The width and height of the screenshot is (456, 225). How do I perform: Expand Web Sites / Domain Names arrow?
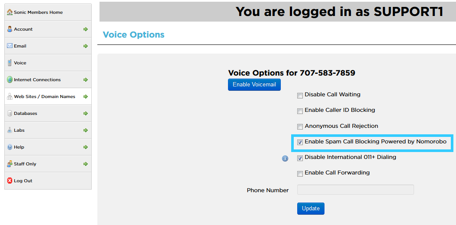86,96
